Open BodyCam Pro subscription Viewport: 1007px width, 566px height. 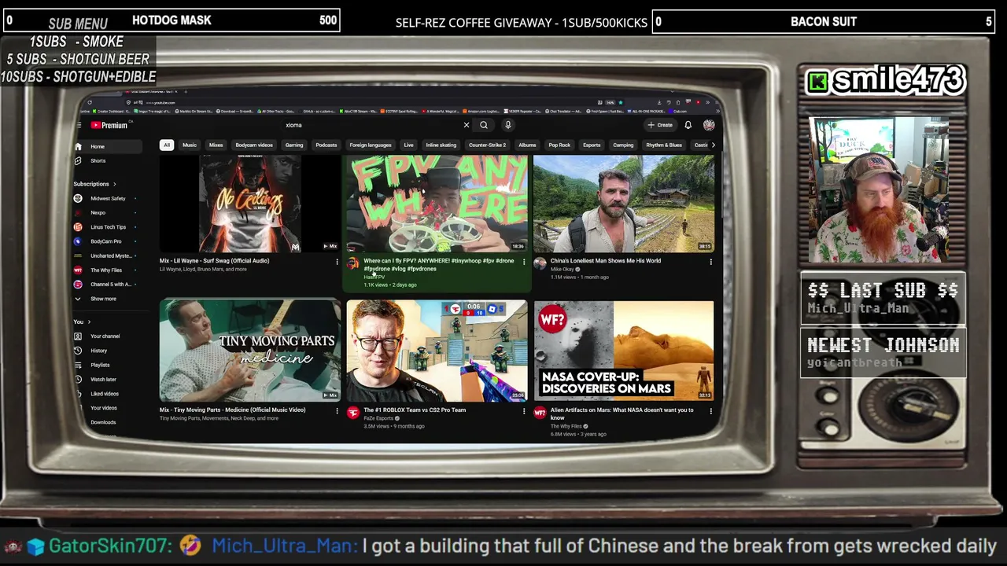106,241
